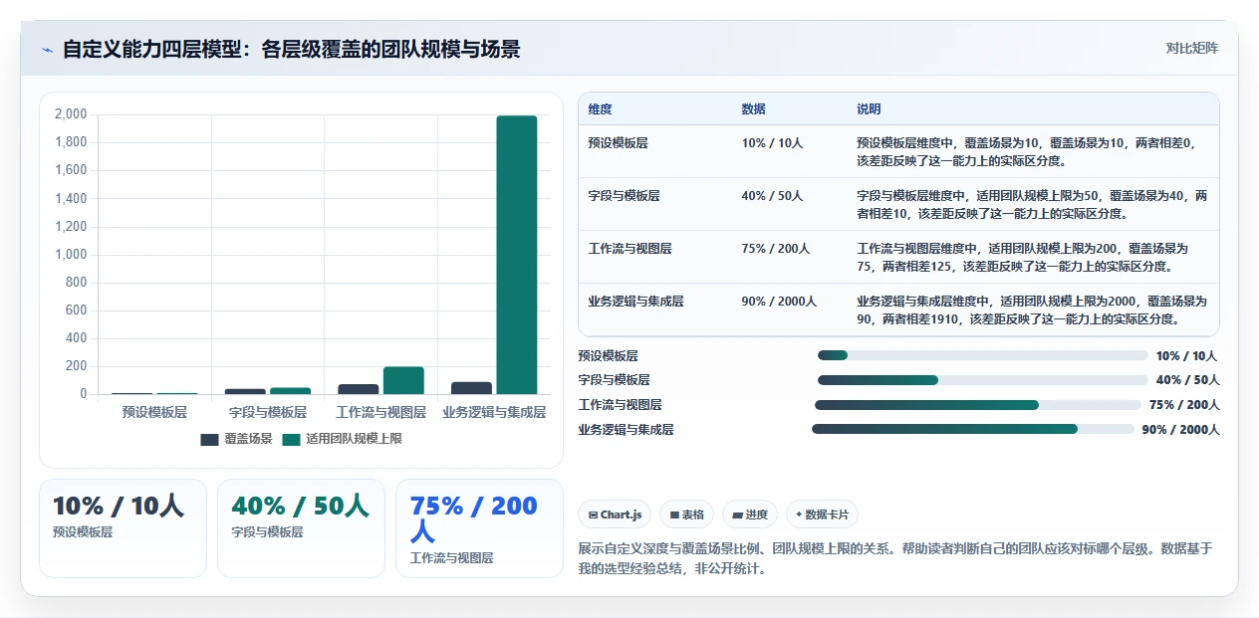Click the 维度 table column header

600,109
